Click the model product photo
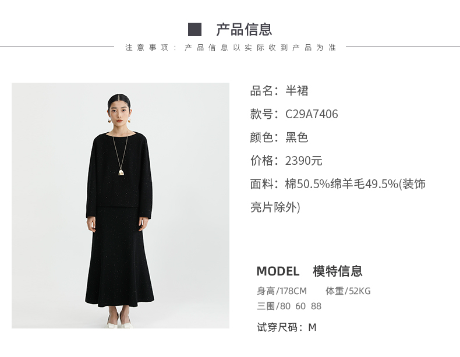 [x=121, y=206]
